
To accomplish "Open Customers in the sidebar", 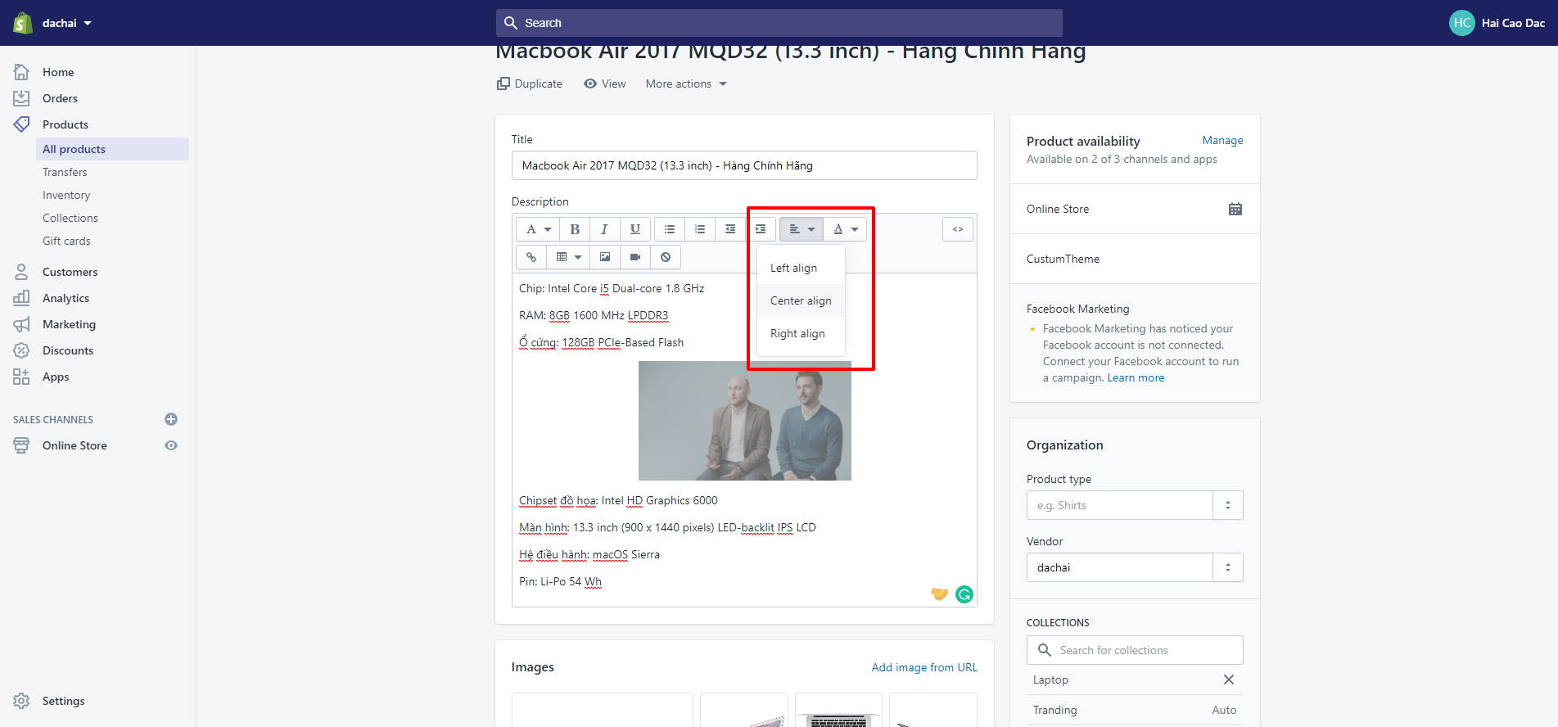I will pos(70,272).
